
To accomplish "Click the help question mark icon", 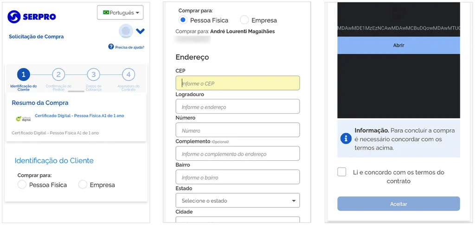I will pyautogui.click(x=111, y=47).
